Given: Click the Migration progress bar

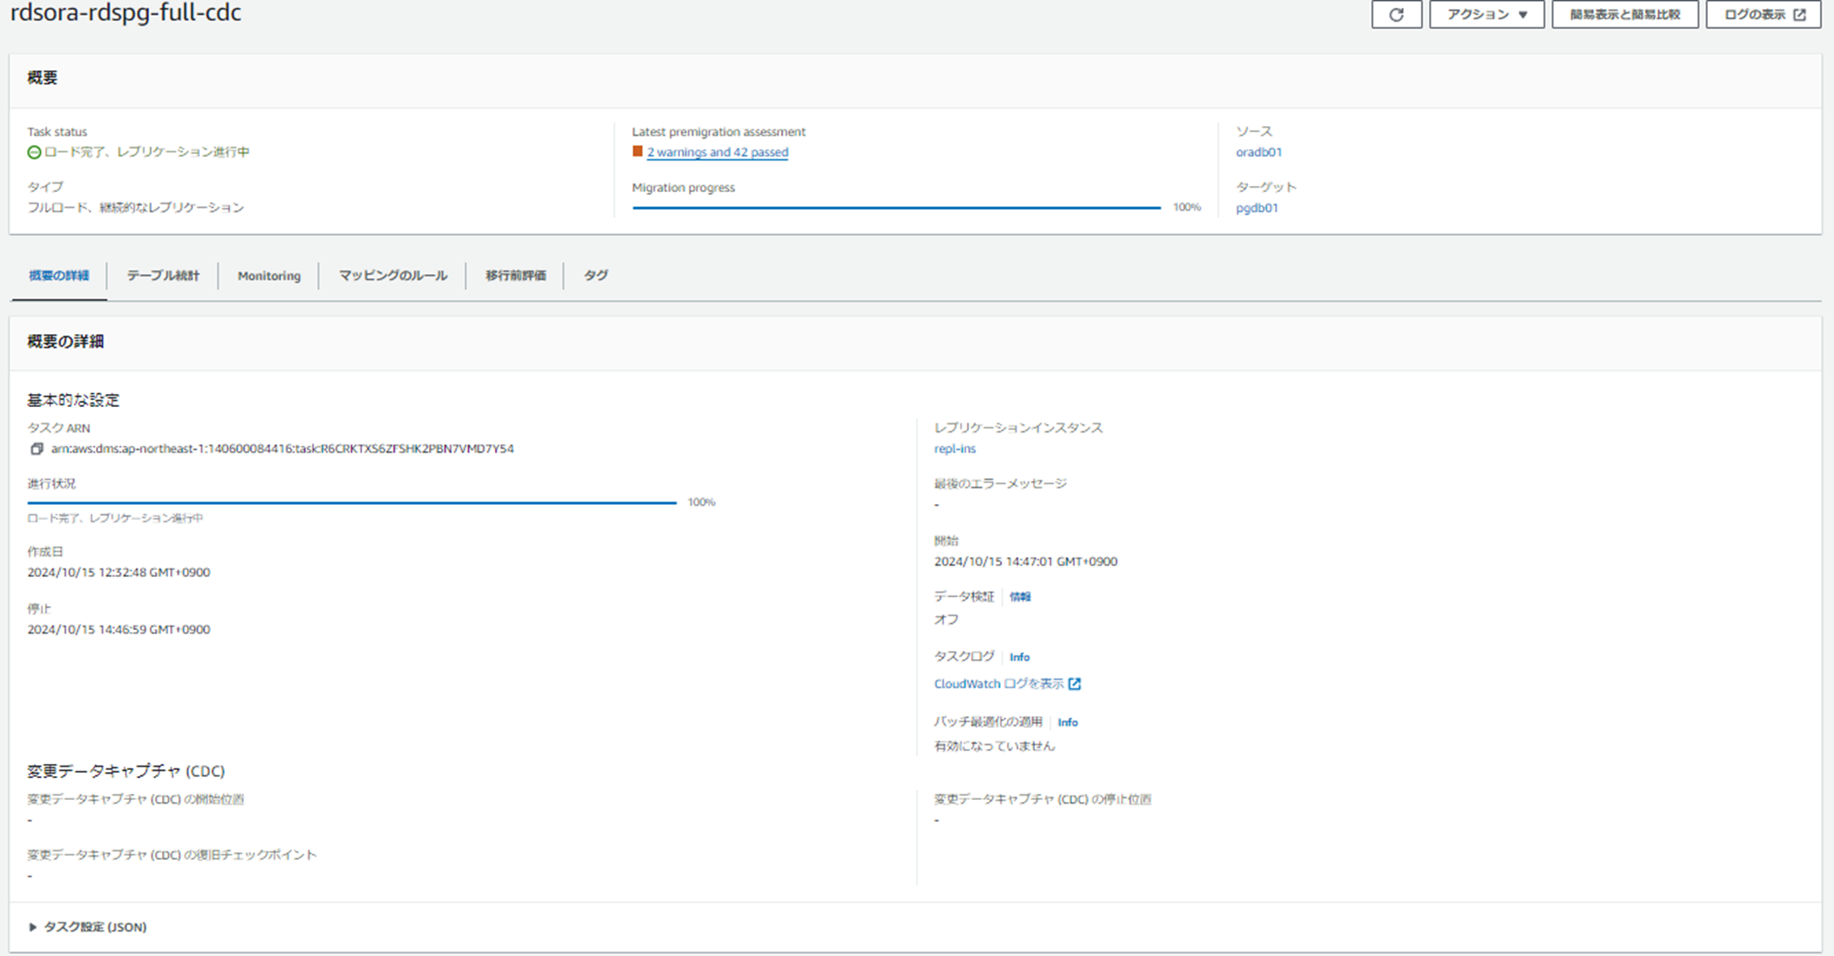Looking at the screenshot, I should tap(896, 207).
